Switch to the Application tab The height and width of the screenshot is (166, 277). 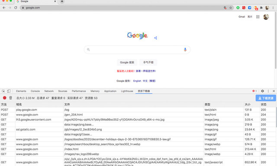(x=110, y=91)
